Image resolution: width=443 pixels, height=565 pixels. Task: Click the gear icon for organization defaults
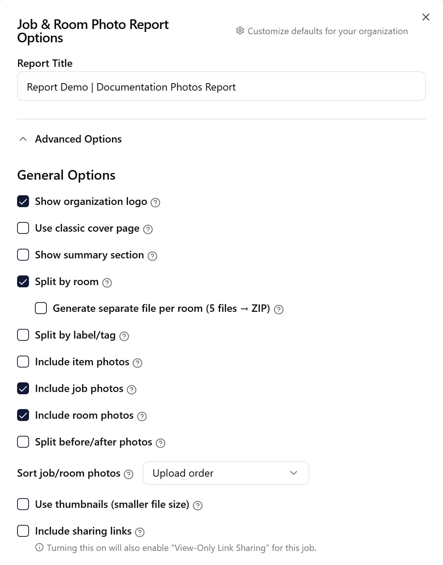point(240,31)
